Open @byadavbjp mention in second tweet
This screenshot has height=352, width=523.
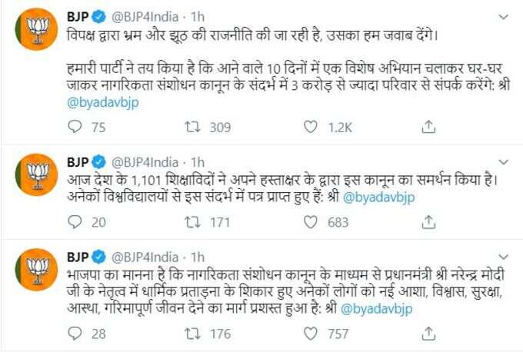point(378,198)
